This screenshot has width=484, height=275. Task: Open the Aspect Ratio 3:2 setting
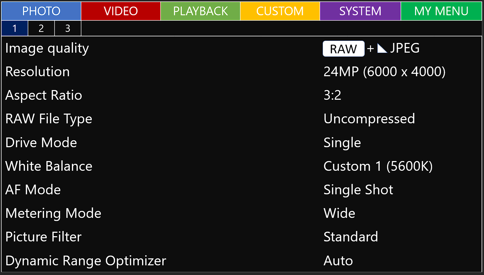332,95
